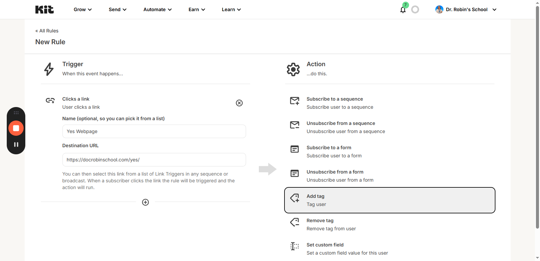Viewport: 540px width, 261px height.
Task: Click the Destination URL field
Action: (x=154, y=160)
